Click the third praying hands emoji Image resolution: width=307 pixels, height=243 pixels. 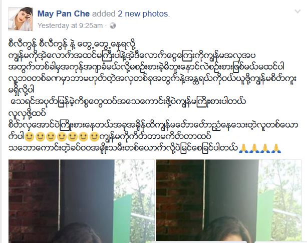(x=265, y=148)
